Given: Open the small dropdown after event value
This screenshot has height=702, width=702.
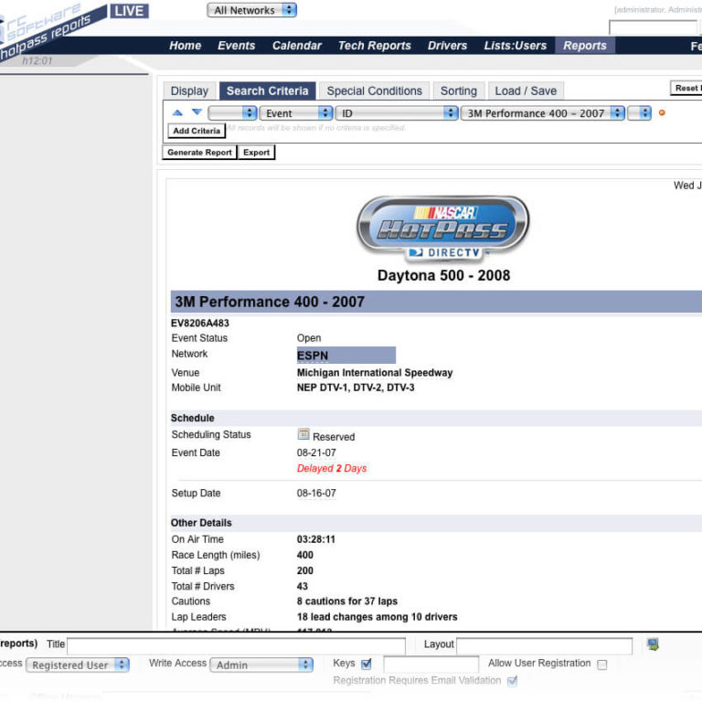Looking at the screenshot, I should tap(639, 112).
